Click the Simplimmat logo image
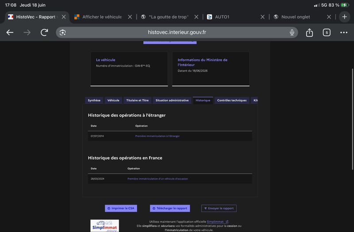 coord(104,226)
